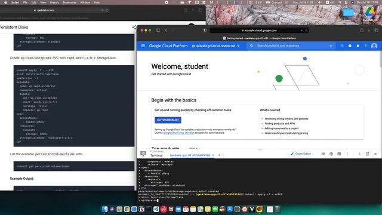The image size is (382, 215).
Task: Click share icon on Persistent Disks lab page
Action: pyautogui.click(x=134, y=27)
